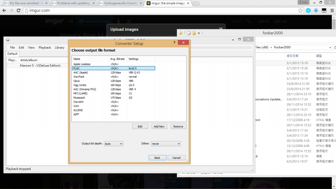The width and height of the screenshot is (336, 189).
Task: Click breadcrumb arrow before foobar2000 folder
Action: point(271,47)
